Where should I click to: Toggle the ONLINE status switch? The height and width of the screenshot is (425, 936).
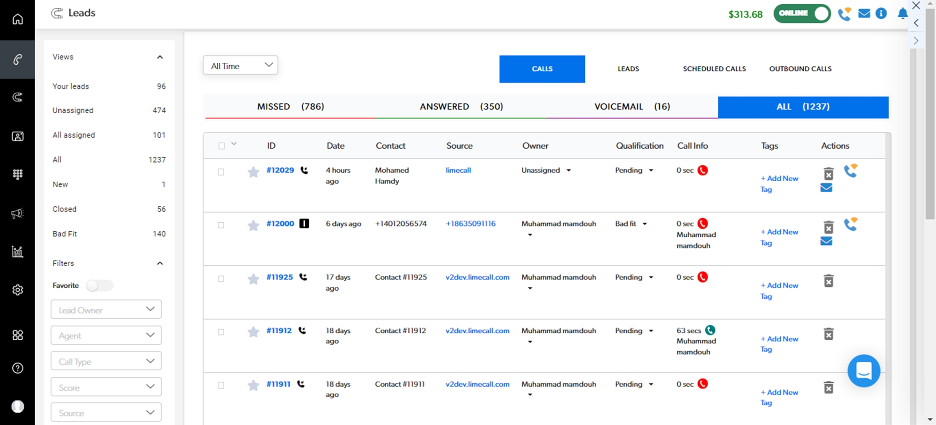(802, 14)
